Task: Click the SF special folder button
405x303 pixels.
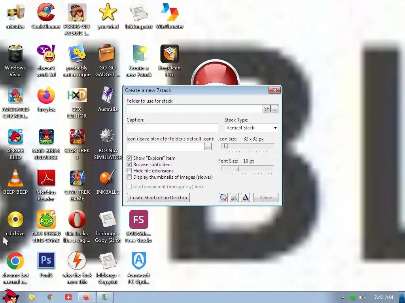Action: [x=266, y=109]
